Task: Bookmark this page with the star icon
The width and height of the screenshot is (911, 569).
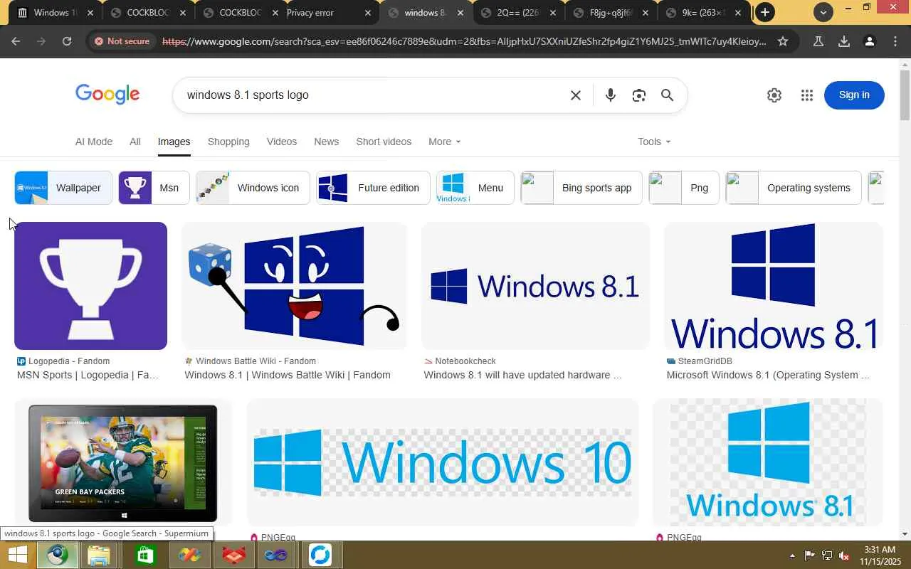Action: coord(783,41)
